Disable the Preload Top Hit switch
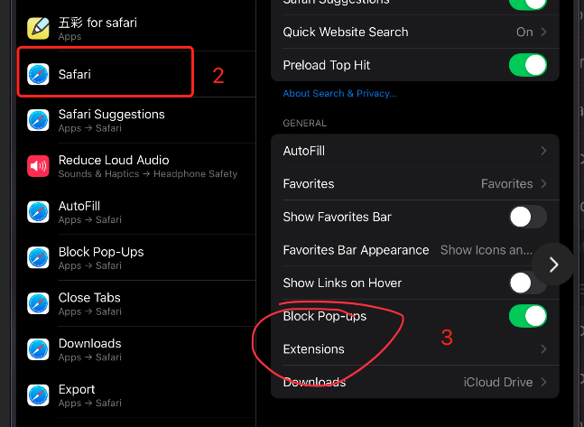 point(528,65)
